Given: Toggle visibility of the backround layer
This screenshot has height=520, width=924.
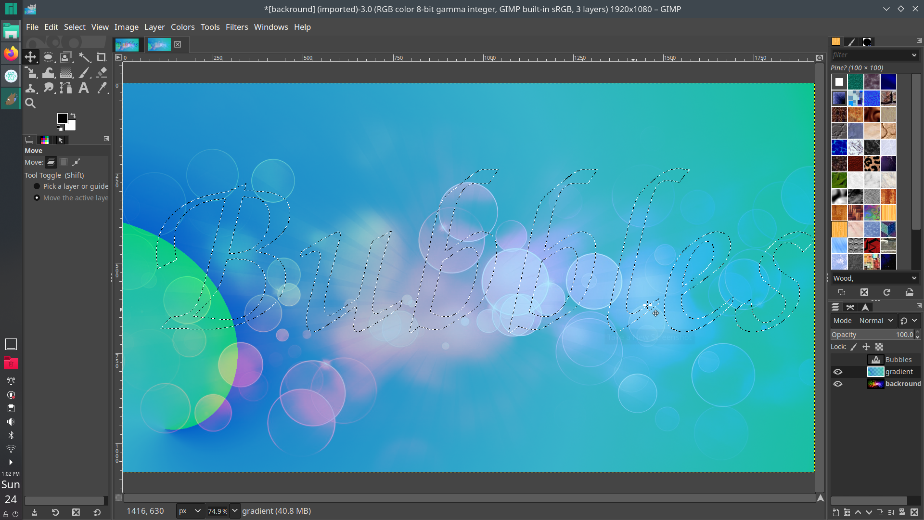Looking at the screenshot, I should [x=838, y=384].
